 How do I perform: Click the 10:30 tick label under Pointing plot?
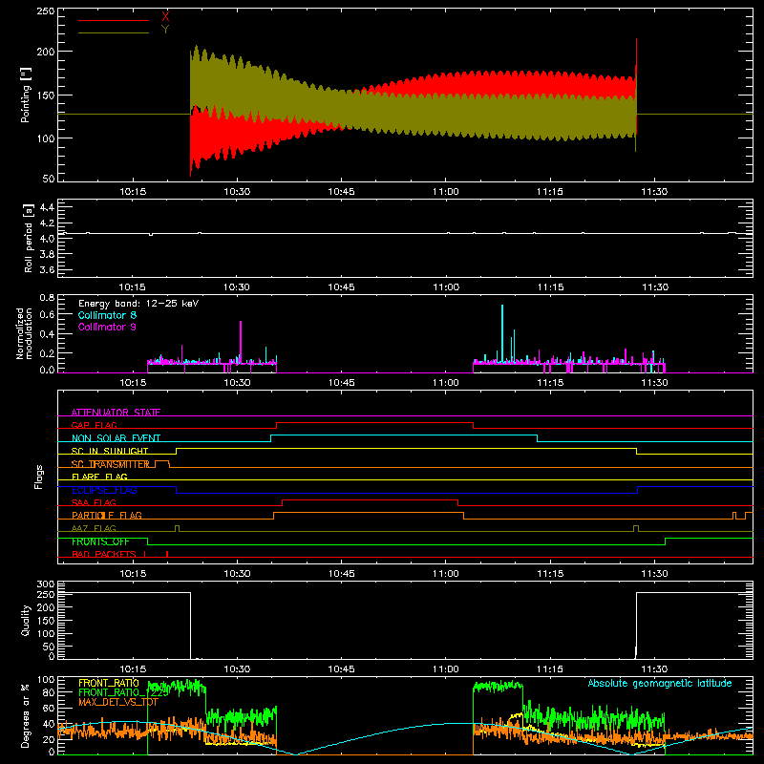237,192
